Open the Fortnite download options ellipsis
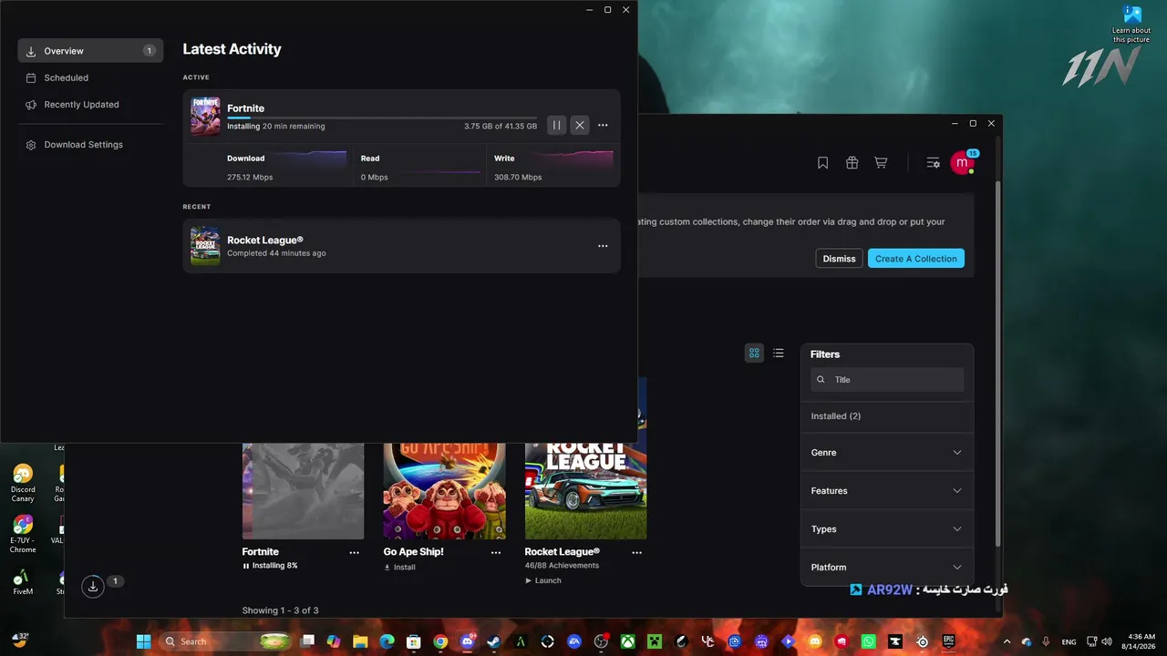Screen dimensions: 1167x656 coord(603,126)
